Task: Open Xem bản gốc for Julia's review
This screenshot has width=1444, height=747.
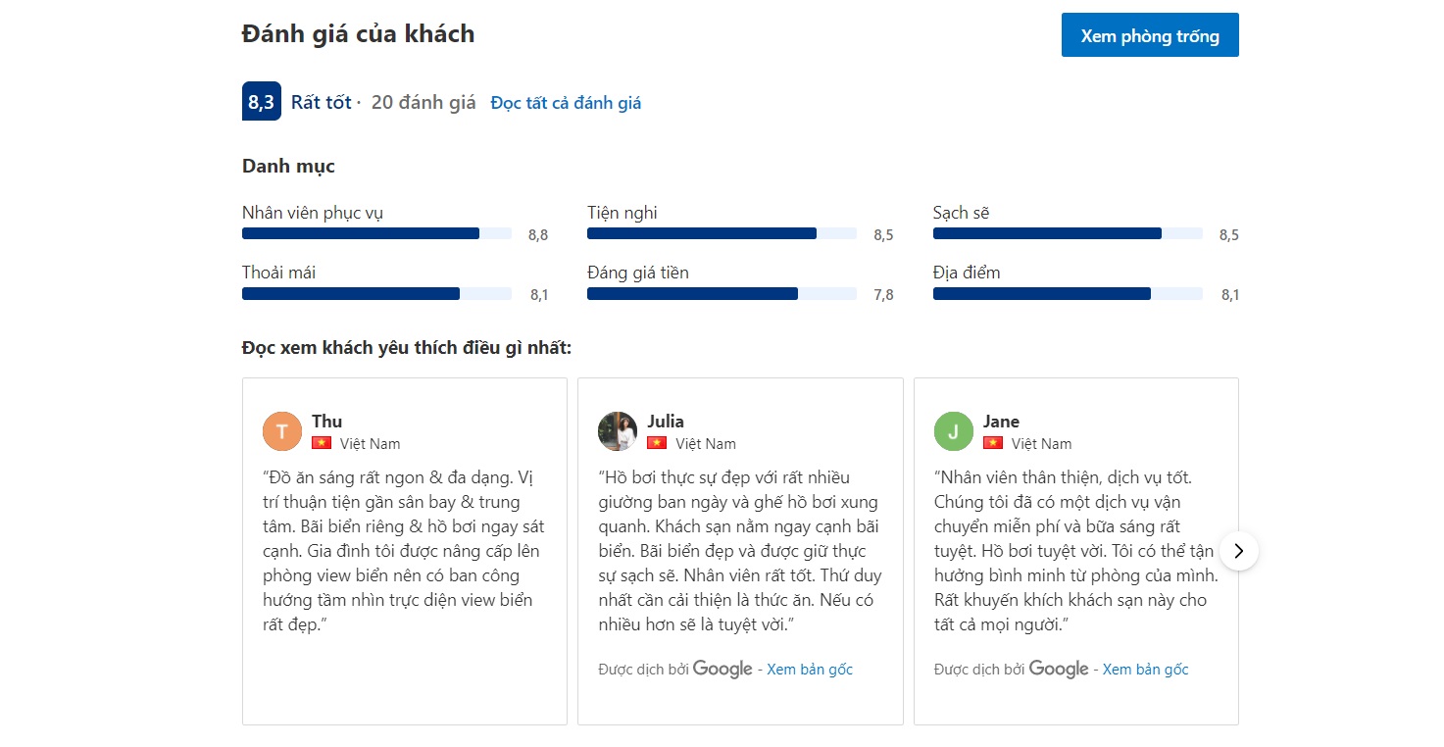Action: click(x=810, y=670)
